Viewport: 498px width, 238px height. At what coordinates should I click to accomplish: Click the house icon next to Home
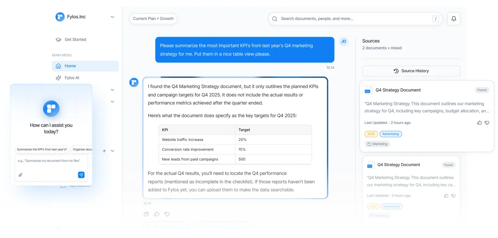tap(58, 66)
